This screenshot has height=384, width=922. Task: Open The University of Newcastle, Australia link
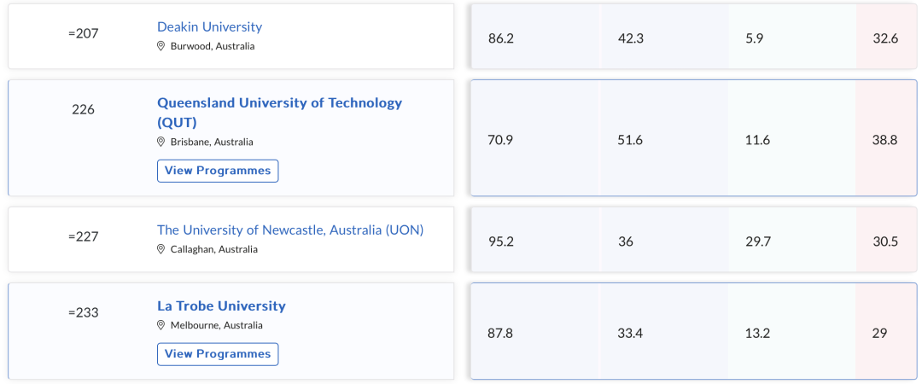click(290, 230)
